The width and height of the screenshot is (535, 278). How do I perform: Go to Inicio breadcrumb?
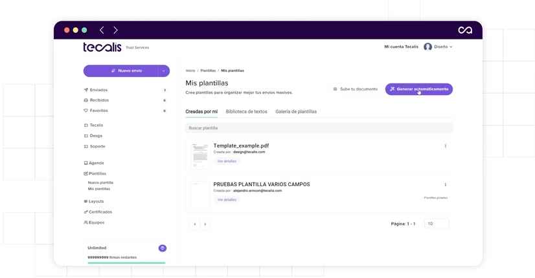tap(190, 70)
